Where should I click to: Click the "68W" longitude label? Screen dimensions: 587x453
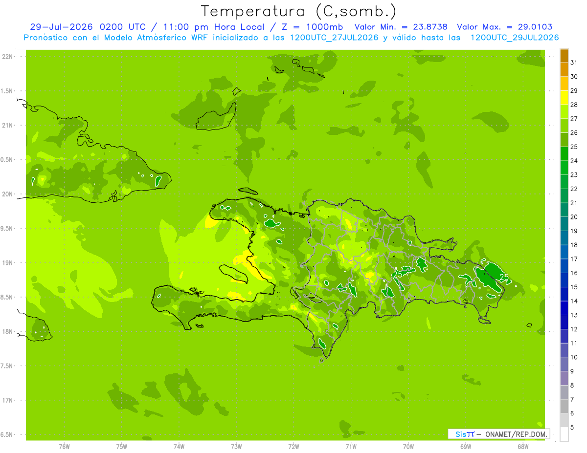coord(523,446)
